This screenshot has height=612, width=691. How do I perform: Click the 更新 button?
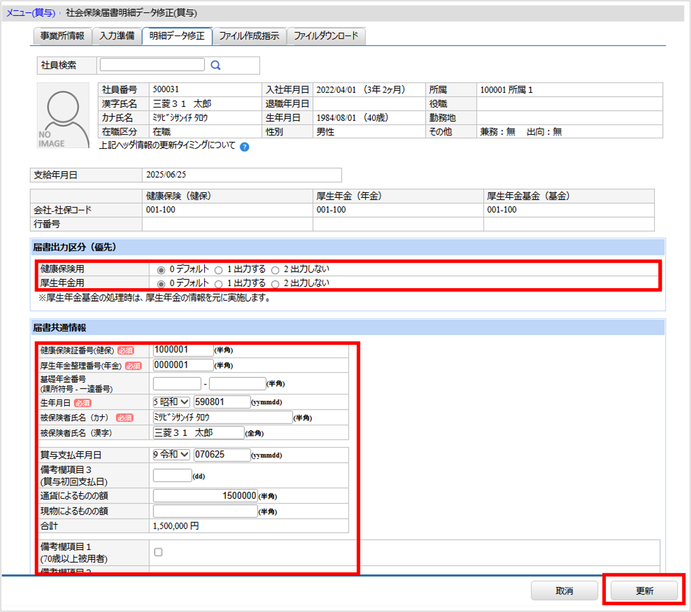(x=644, y=591)
